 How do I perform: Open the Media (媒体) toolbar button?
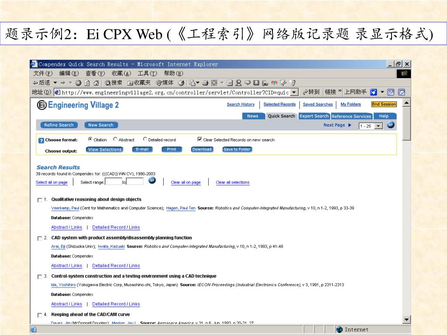(x=165, y=83)
